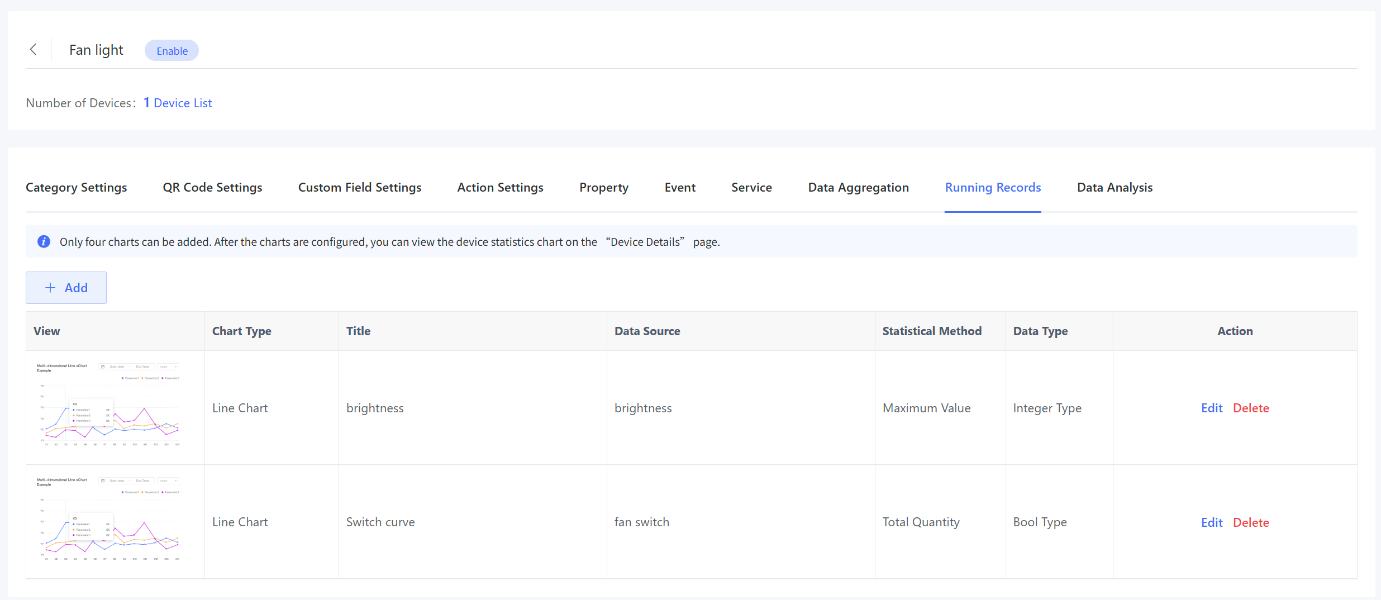The width and height of the screenshot is (1381, 600).
Task: Edit the brightness chart row
Action: coord(1212,408)
